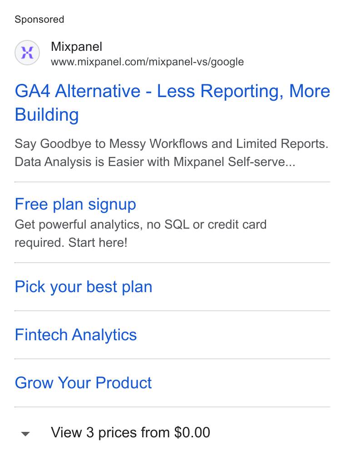Screen dimensions: 345x460
Task: Expand prices using the down triangle arrow
Action: (x=25, y=434)
